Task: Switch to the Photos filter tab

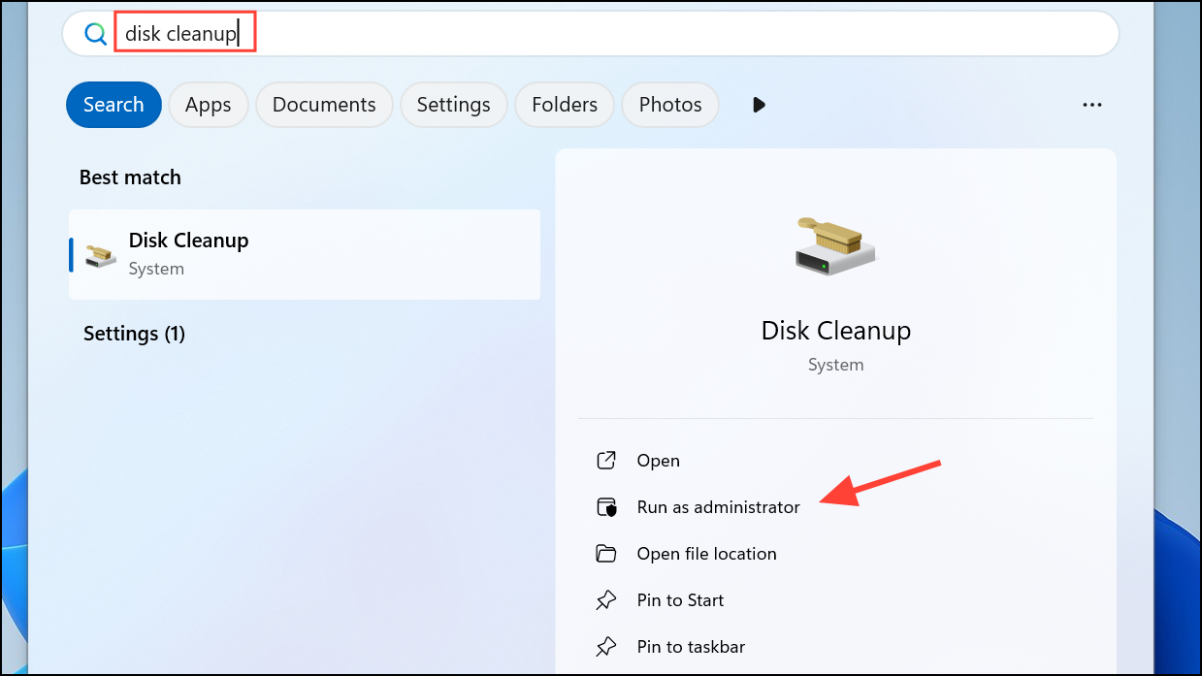Action: click(x=670, y=105)
